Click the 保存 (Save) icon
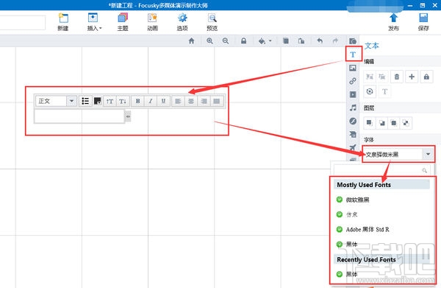 point(423,21)
